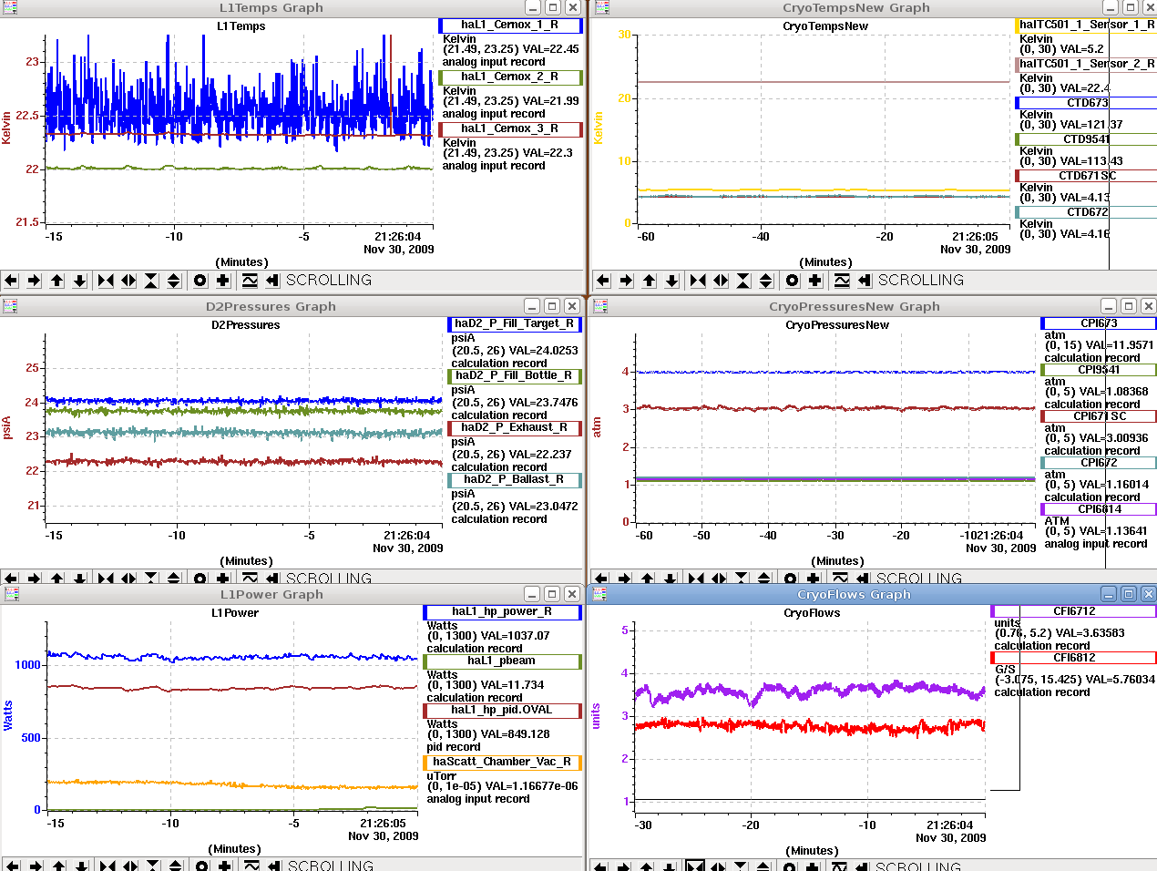Screen dimensions: 1157x871
Task: Select haD2_P_Fill_Bottle_R legend curve
Action: (515, 376)
